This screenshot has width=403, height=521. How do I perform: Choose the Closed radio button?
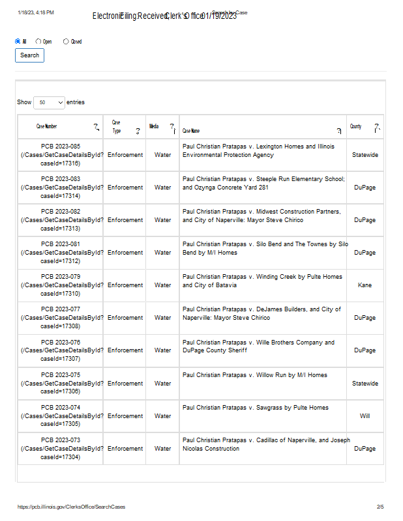point(66,41)
